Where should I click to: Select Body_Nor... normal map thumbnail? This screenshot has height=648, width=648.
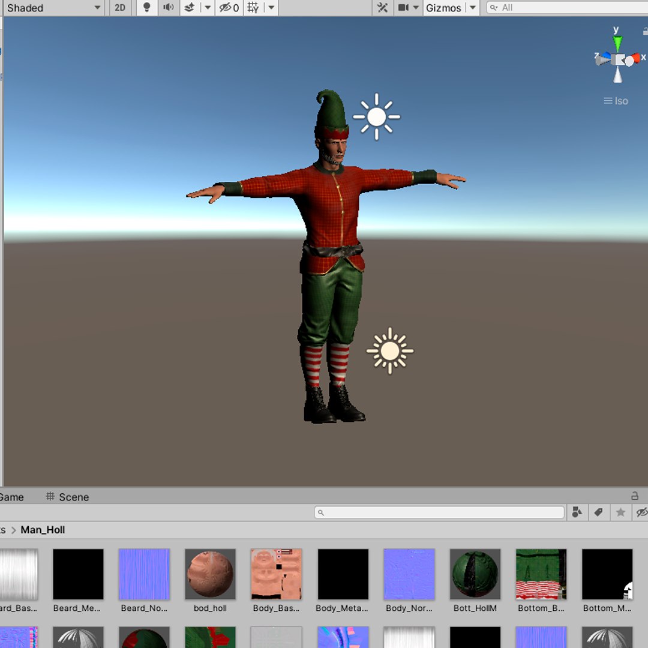coord(409,574)
